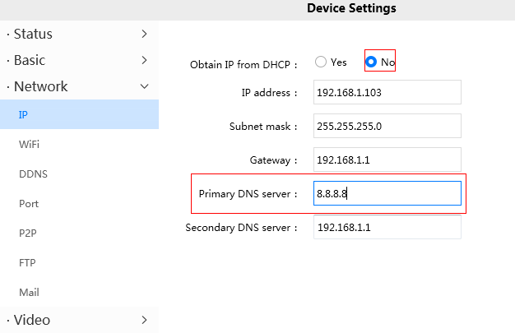Open the WiFi settings page
515x333 pixels.
(x=29, y=144)
